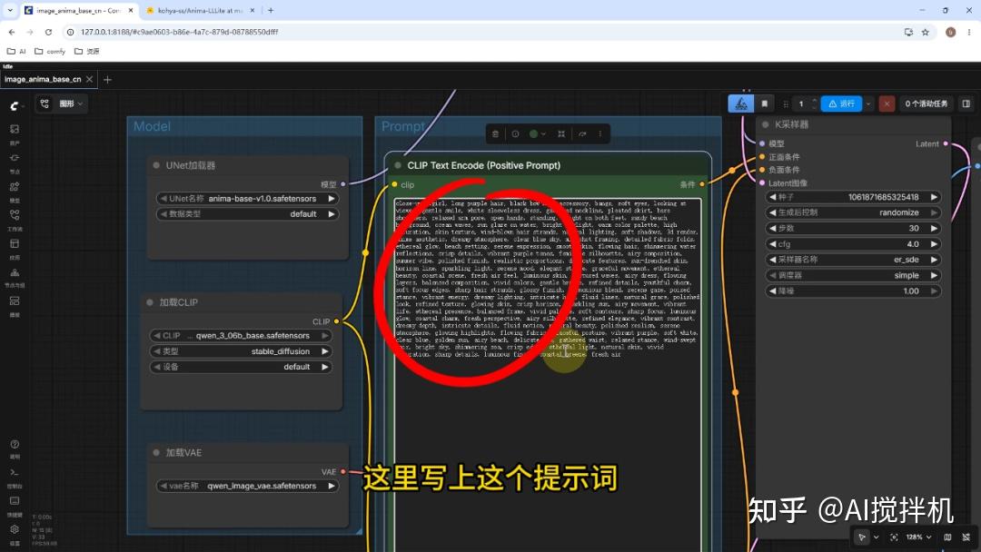This screenshot has height=552, width=981.
Task: Click the 种子 seed value field
Action: click(853, 197)
